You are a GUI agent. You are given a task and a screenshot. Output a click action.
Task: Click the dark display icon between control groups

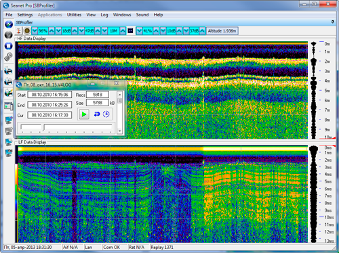(x=130, y=30)
